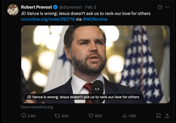176x123 pixels.
Task: Open Robert Prevost profile avatar
Action: (13, 10)
